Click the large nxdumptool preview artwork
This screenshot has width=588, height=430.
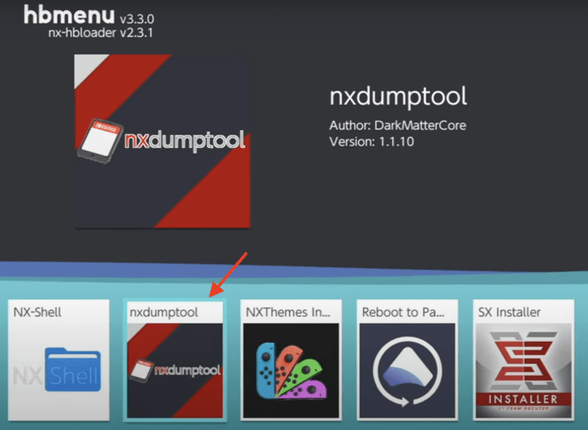[162, 141]
